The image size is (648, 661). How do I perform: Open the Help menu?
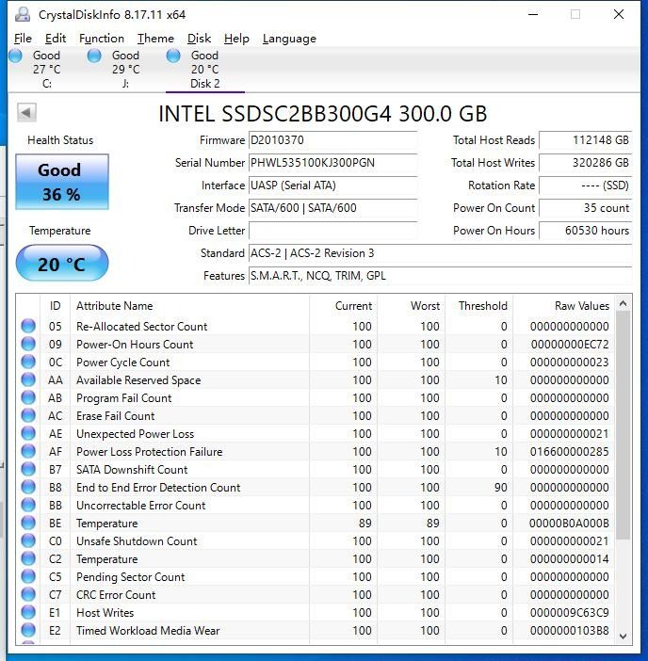236,39
